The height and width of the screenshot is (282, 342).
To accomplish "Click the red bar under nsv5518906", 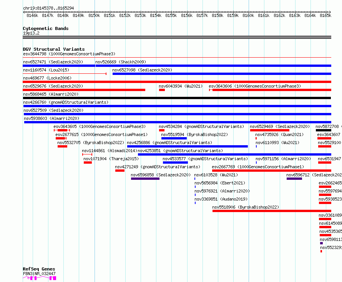I will click(272, 211).
